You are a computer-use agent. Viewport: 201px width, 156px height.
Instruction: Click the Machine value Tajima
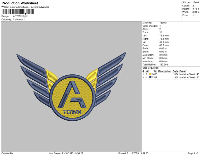coord(162,23)
